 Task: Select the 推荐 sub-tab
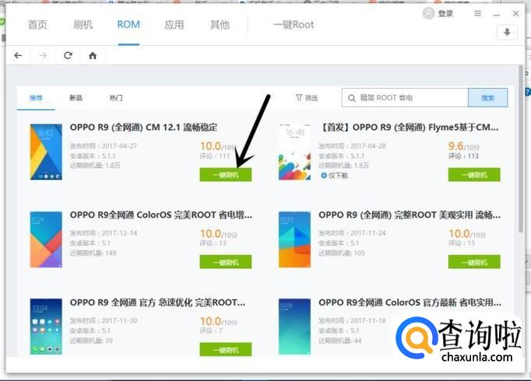click(36, 98)
